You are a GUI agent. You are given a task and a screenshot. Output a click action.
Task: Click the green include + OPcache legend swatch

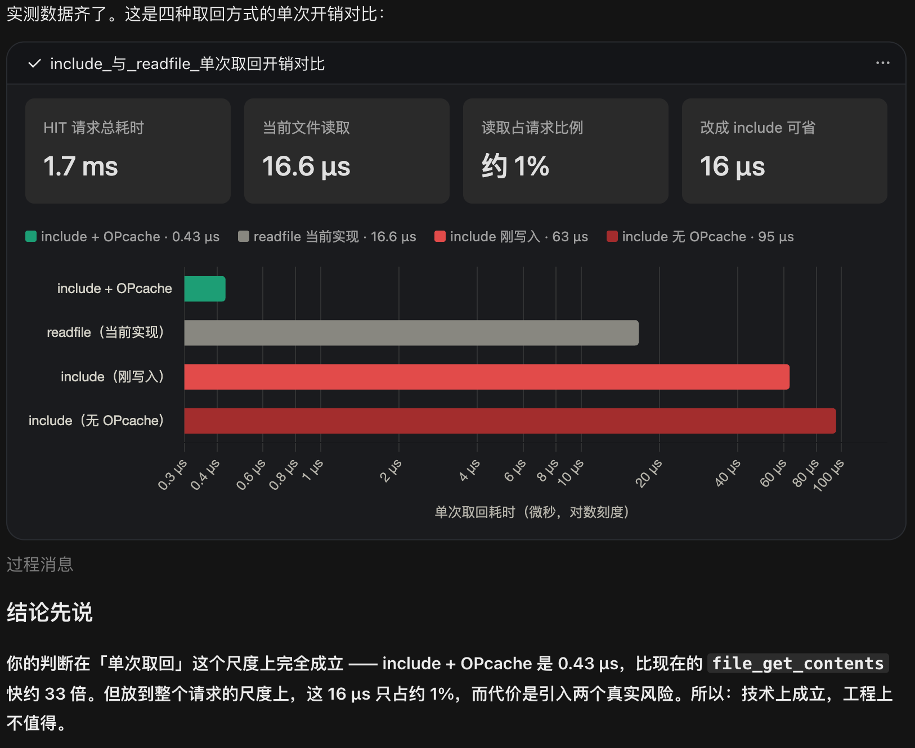[31, 236]
